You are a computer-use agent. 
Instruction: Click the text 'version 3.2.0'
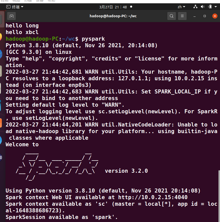(x=126, y=171)
